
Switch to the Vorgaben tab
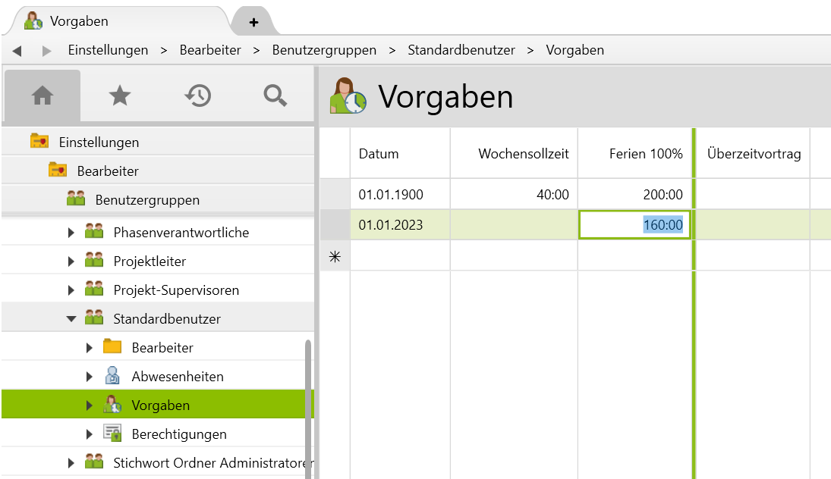click(79, 21)
